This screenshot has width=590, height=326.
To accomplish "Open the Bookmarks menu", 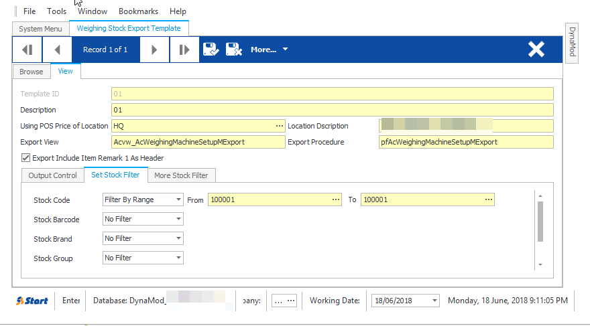I will tap(139, 11).
